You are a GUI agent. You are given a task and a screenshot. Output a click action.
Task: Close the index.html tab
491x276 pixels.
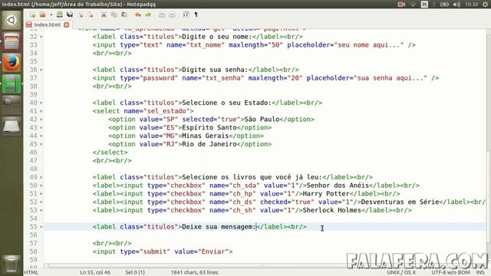[x=67, y=25]
